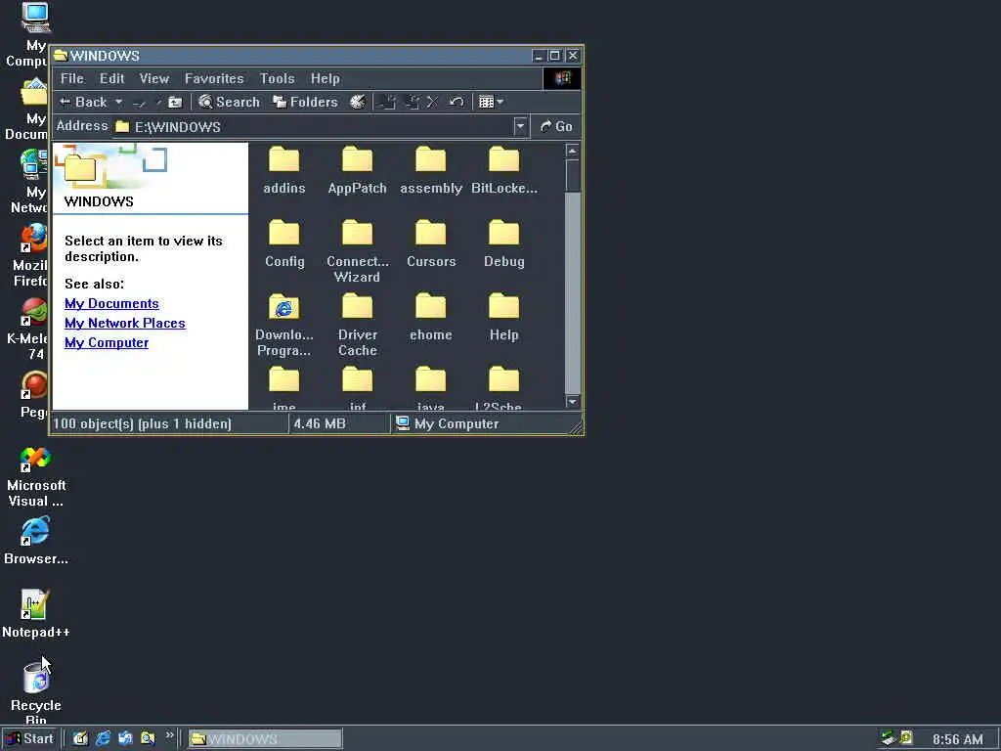This screenshot has height=751, width=1001.
Task: Follow the My Computer link
Action: 107,343
